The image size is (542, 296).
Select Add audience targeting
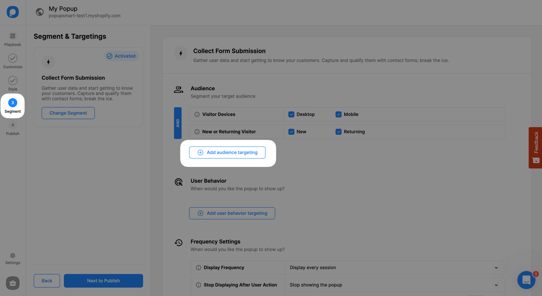point(227,152)
